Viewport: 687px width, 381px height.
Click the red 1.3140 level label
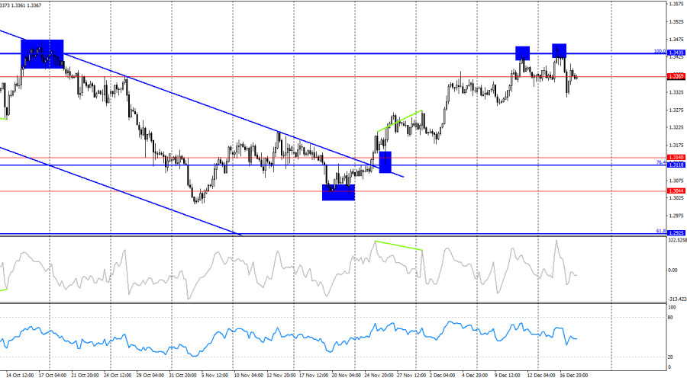(675, 158)
